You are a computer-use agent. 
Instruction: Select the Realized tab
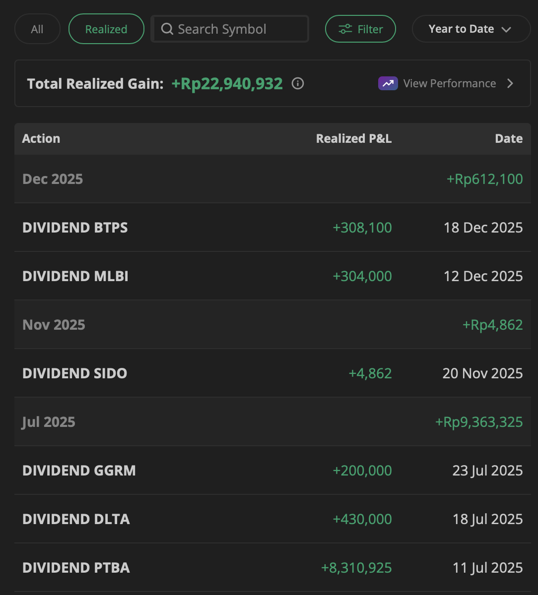click(x=106, y=29)
